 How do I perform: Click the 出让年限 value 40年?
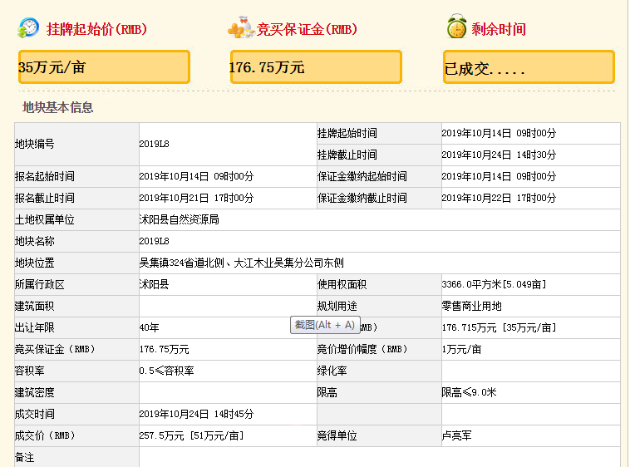[149, 328]
